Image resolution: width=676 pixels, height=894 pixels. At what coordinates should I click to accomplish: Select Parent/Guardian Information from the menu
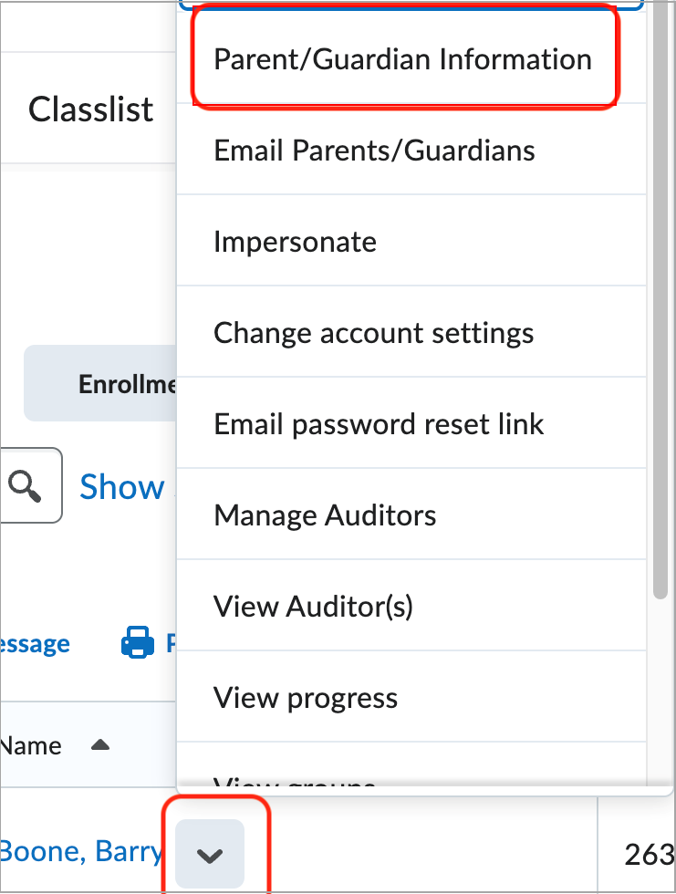[402, 59]
